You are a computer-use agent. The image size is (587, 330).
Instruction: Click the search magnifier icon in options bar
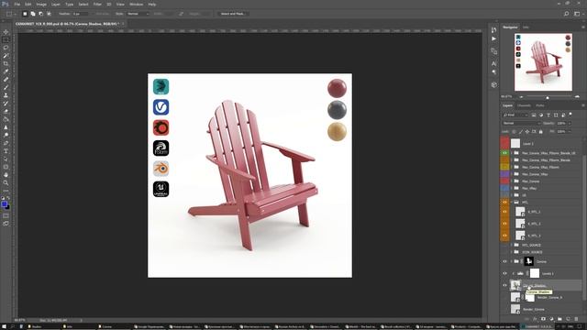(x=566, y=14)
